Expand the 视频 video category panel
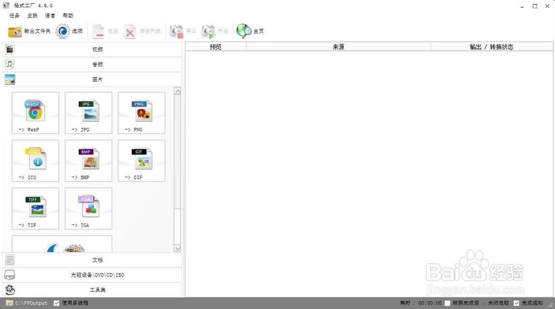555x309 pixels. pyautogui.click(x=92, y=49)
